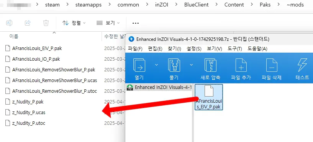Viewport: 313px width, 142px height.
Task: Select AFrancisLouis_IO_P.pak file name
Action: click(36, 59)
